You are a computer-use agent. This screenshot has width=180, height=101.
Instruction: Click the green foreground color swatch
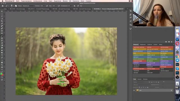(x=1, y=74)
